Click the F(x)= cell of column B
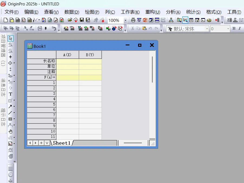 coord(90,77)
